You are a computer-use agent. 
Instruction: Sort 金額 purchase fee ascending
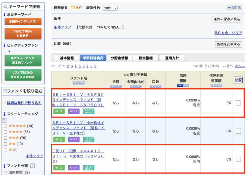tap(113, 86)
